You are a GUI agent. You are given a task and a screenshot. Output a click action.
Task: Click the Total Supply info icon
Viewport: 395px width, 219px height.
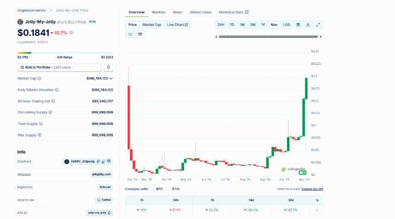pos(41,124)
